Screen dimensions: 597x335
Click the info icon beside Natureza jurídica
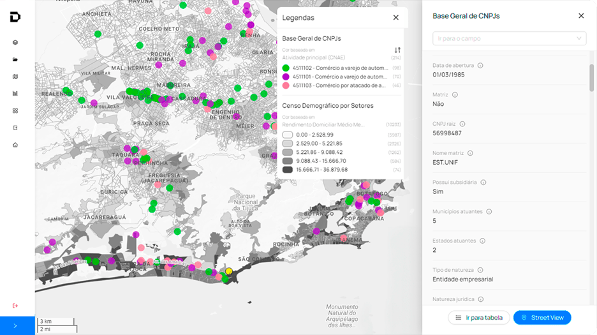(x=481, y=299)
